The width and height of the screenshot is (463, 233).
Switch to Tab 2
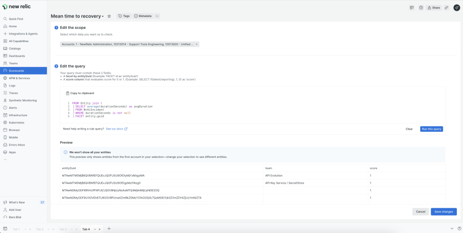pos(40,229)
